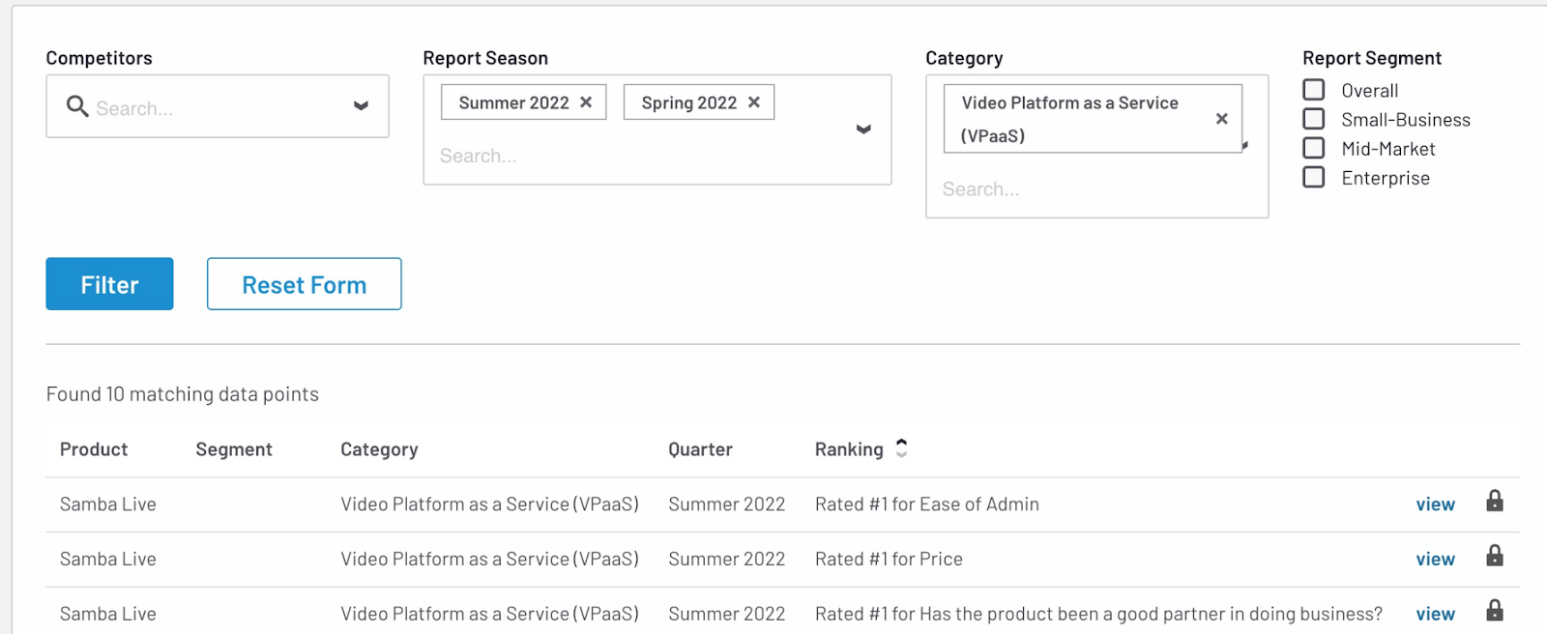The image size is (1547, 634).
Task: Enable the Small-Business segment checkbox
Action: coord(1314,119)
